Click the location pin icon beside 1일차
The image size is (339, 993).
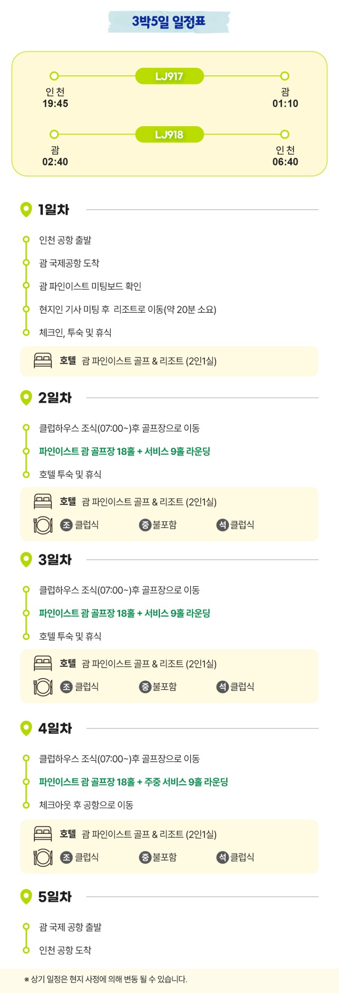point(26,209)
